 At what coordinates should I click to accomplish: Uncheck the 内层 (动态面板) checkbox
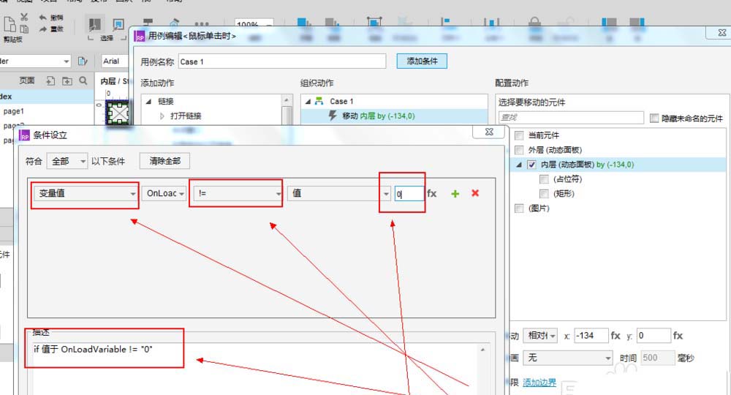[531, 165]
